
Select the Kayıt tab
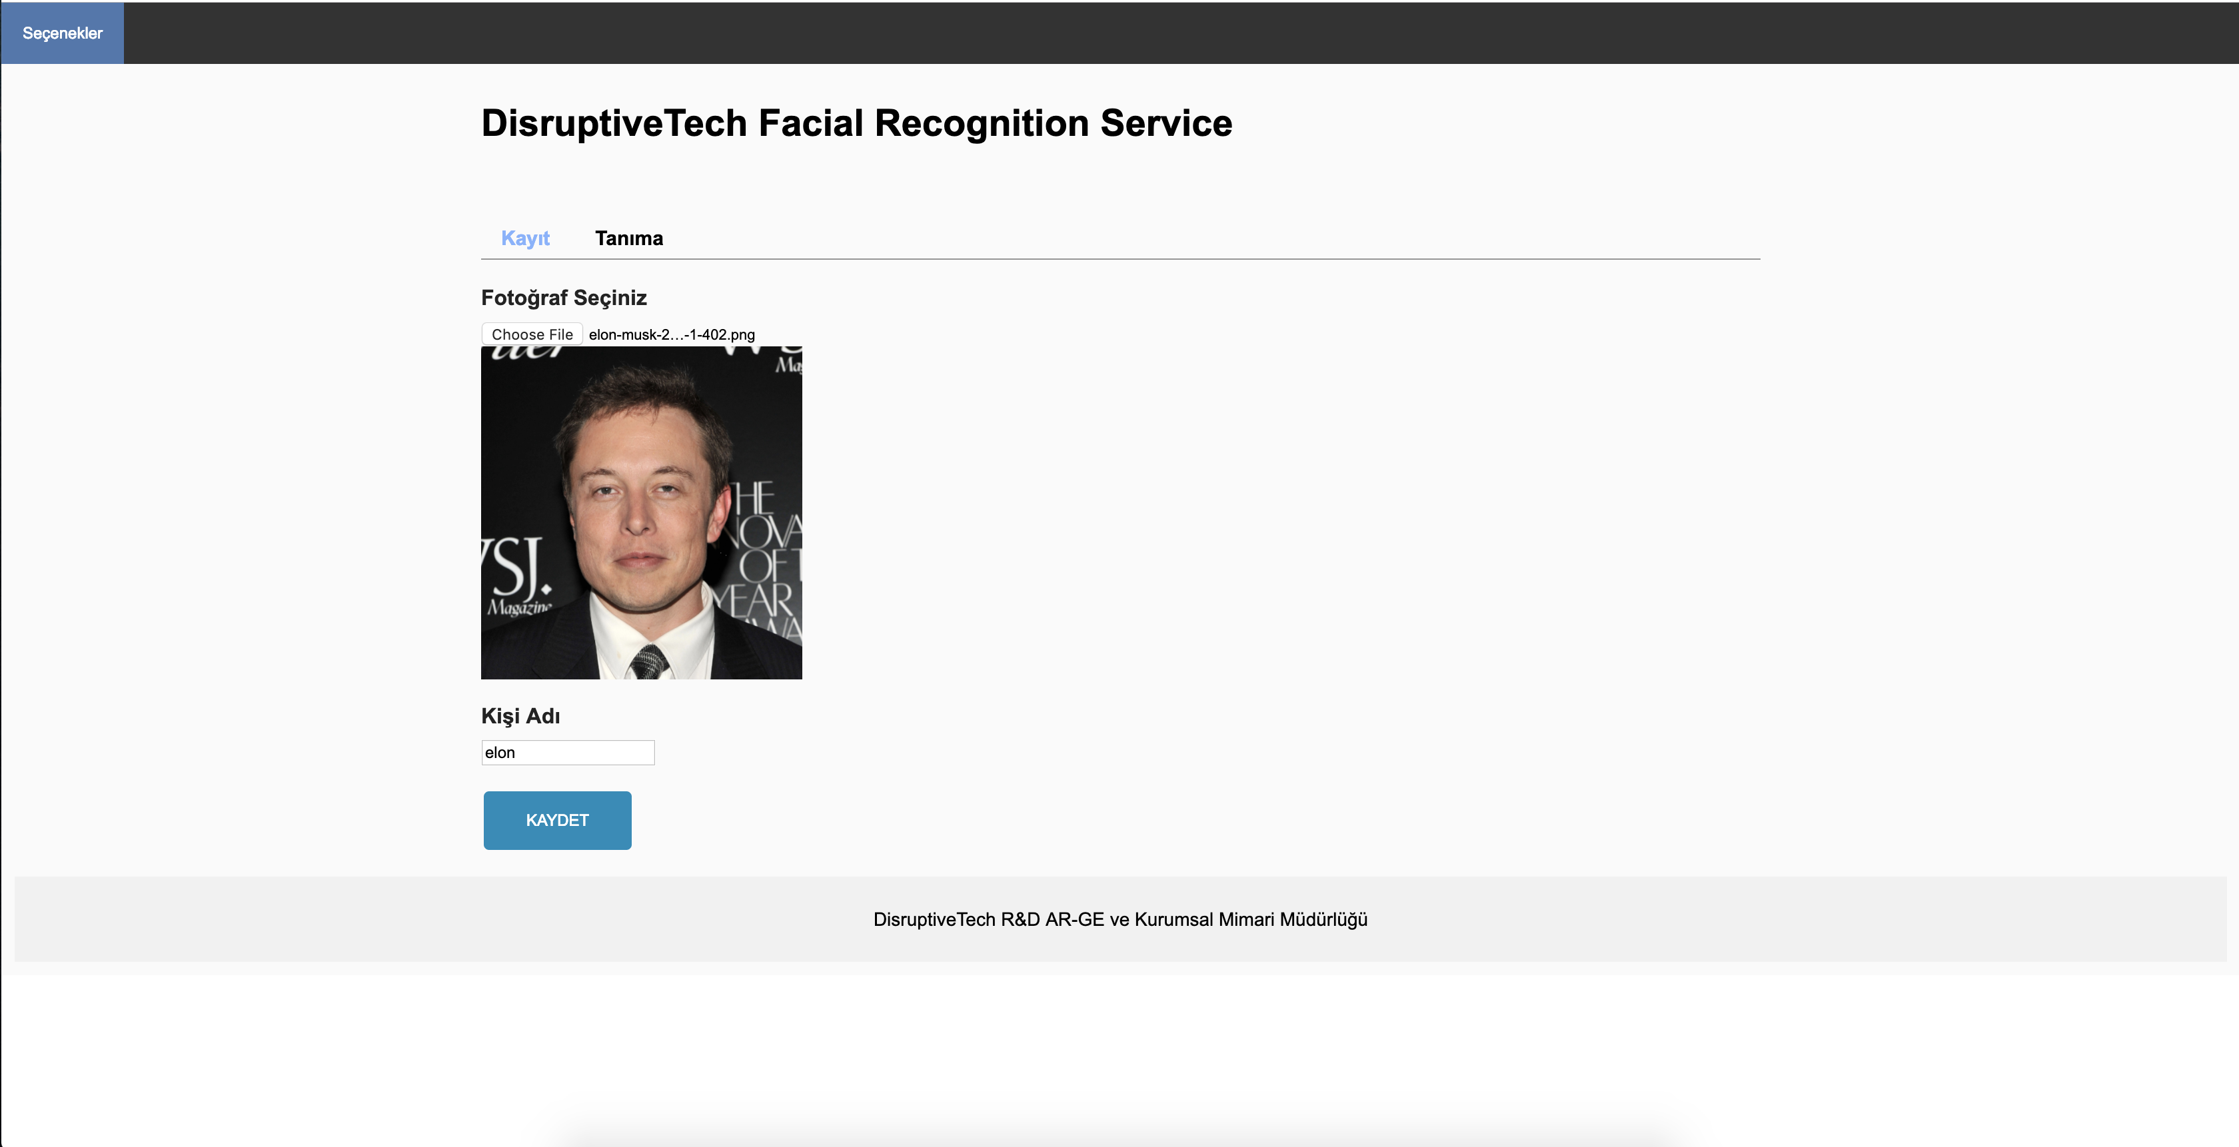[525, 238]
